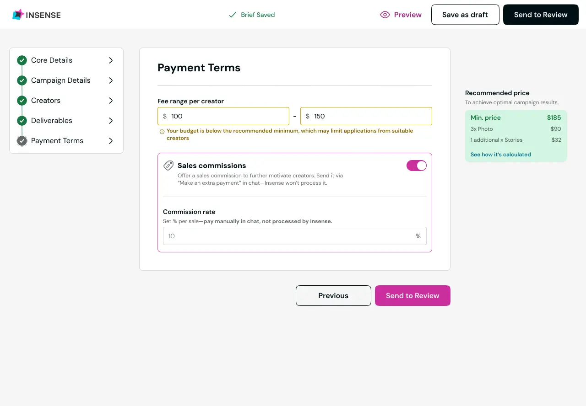This screenshot has width=586, height=406.
Task: Click the Preview eye icon
Action: (385, 15)
